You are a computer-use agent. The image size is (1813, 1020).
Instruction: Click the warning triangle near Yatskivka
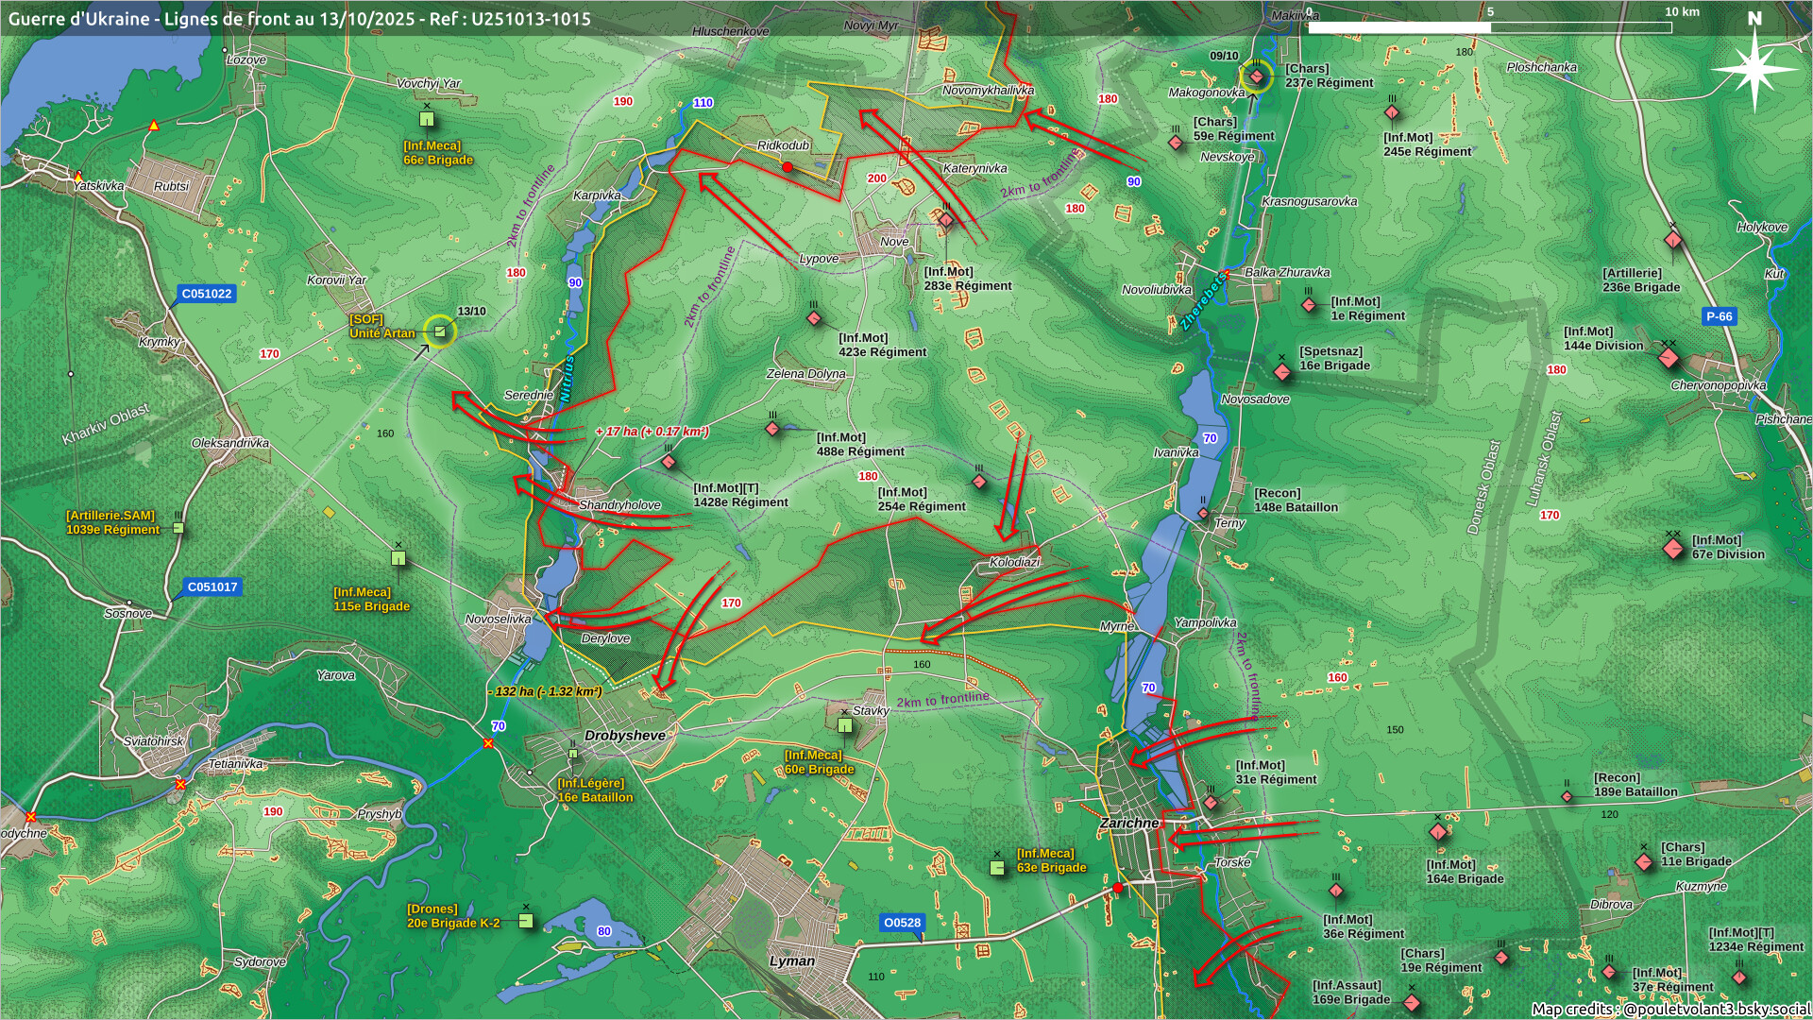[78, 177]
